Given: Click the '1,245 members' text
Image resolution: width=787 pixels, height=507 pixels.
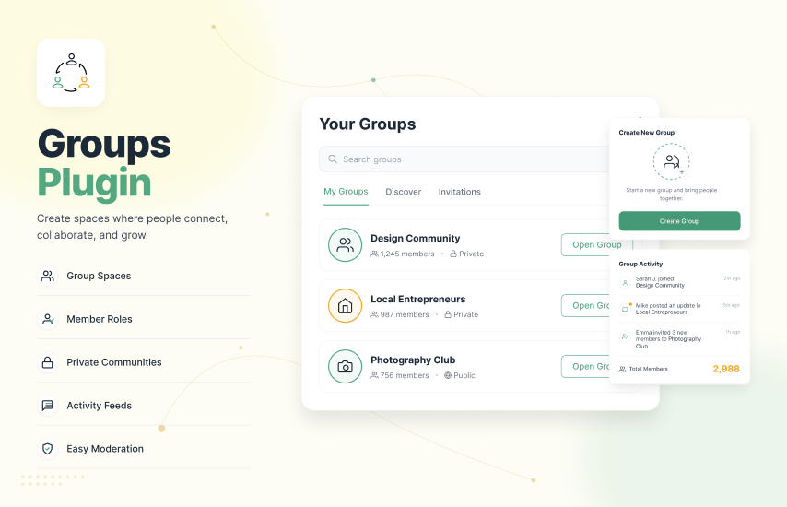Looking at the screenshot, I should click(407, 253).
